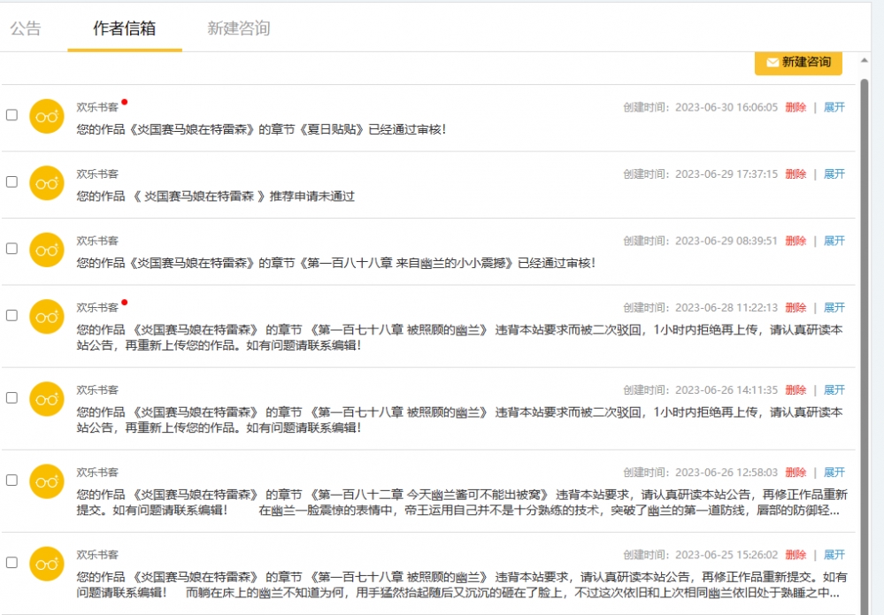Click the yellow 新建咨询 button
This screenshot has height=615, width=884.
pos(796,63)
